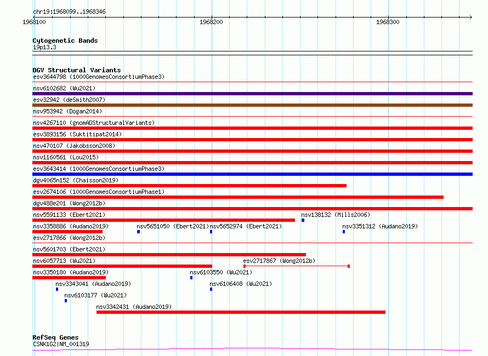Select the Cytogenetic Bands track heading
Screen dimensions: 488x356
pyautogui.click(x=65, y=41)
